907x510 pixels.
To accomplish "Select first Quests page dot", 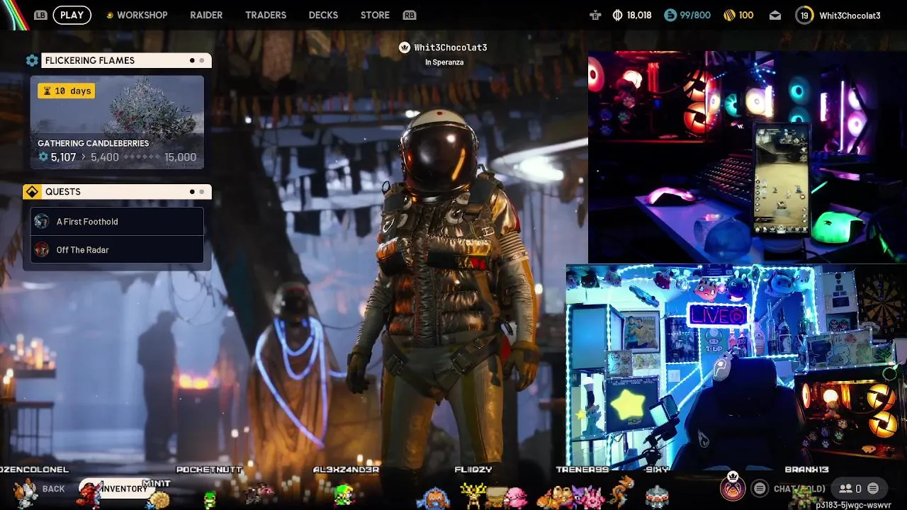I will pyautogui.click(x=192, y=191).
